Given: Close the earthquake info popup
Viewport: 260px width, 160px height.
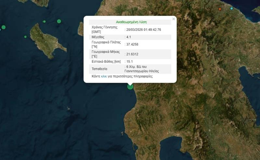Looking at the screenshot, I should click(x=174, y=19).
